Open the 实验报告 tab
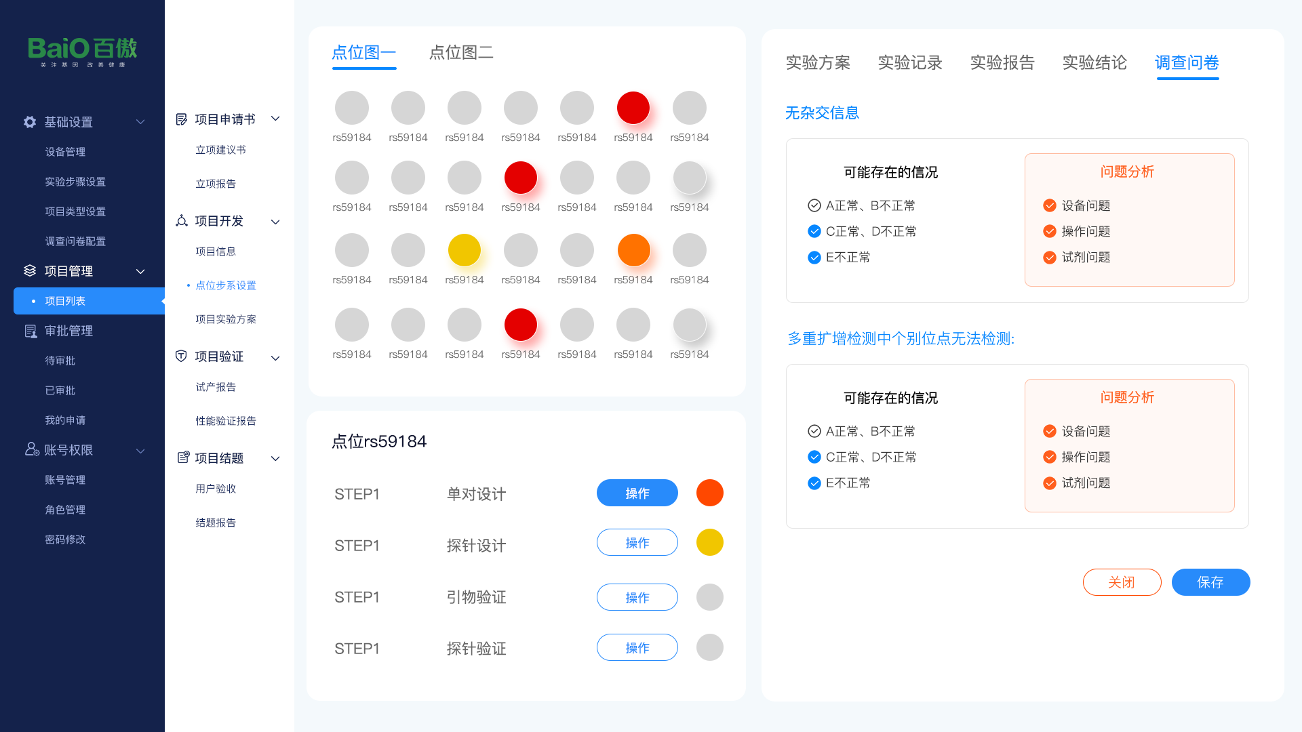The width and height of the screenshot is (1302, 732). pyautogui.click(x=1002, y=62)
